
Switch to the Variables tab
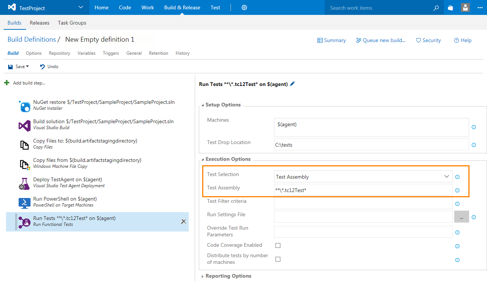86,53
